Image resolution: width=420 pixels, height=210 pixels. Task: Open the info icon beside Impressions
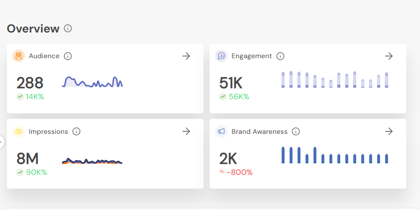point(76,132)
